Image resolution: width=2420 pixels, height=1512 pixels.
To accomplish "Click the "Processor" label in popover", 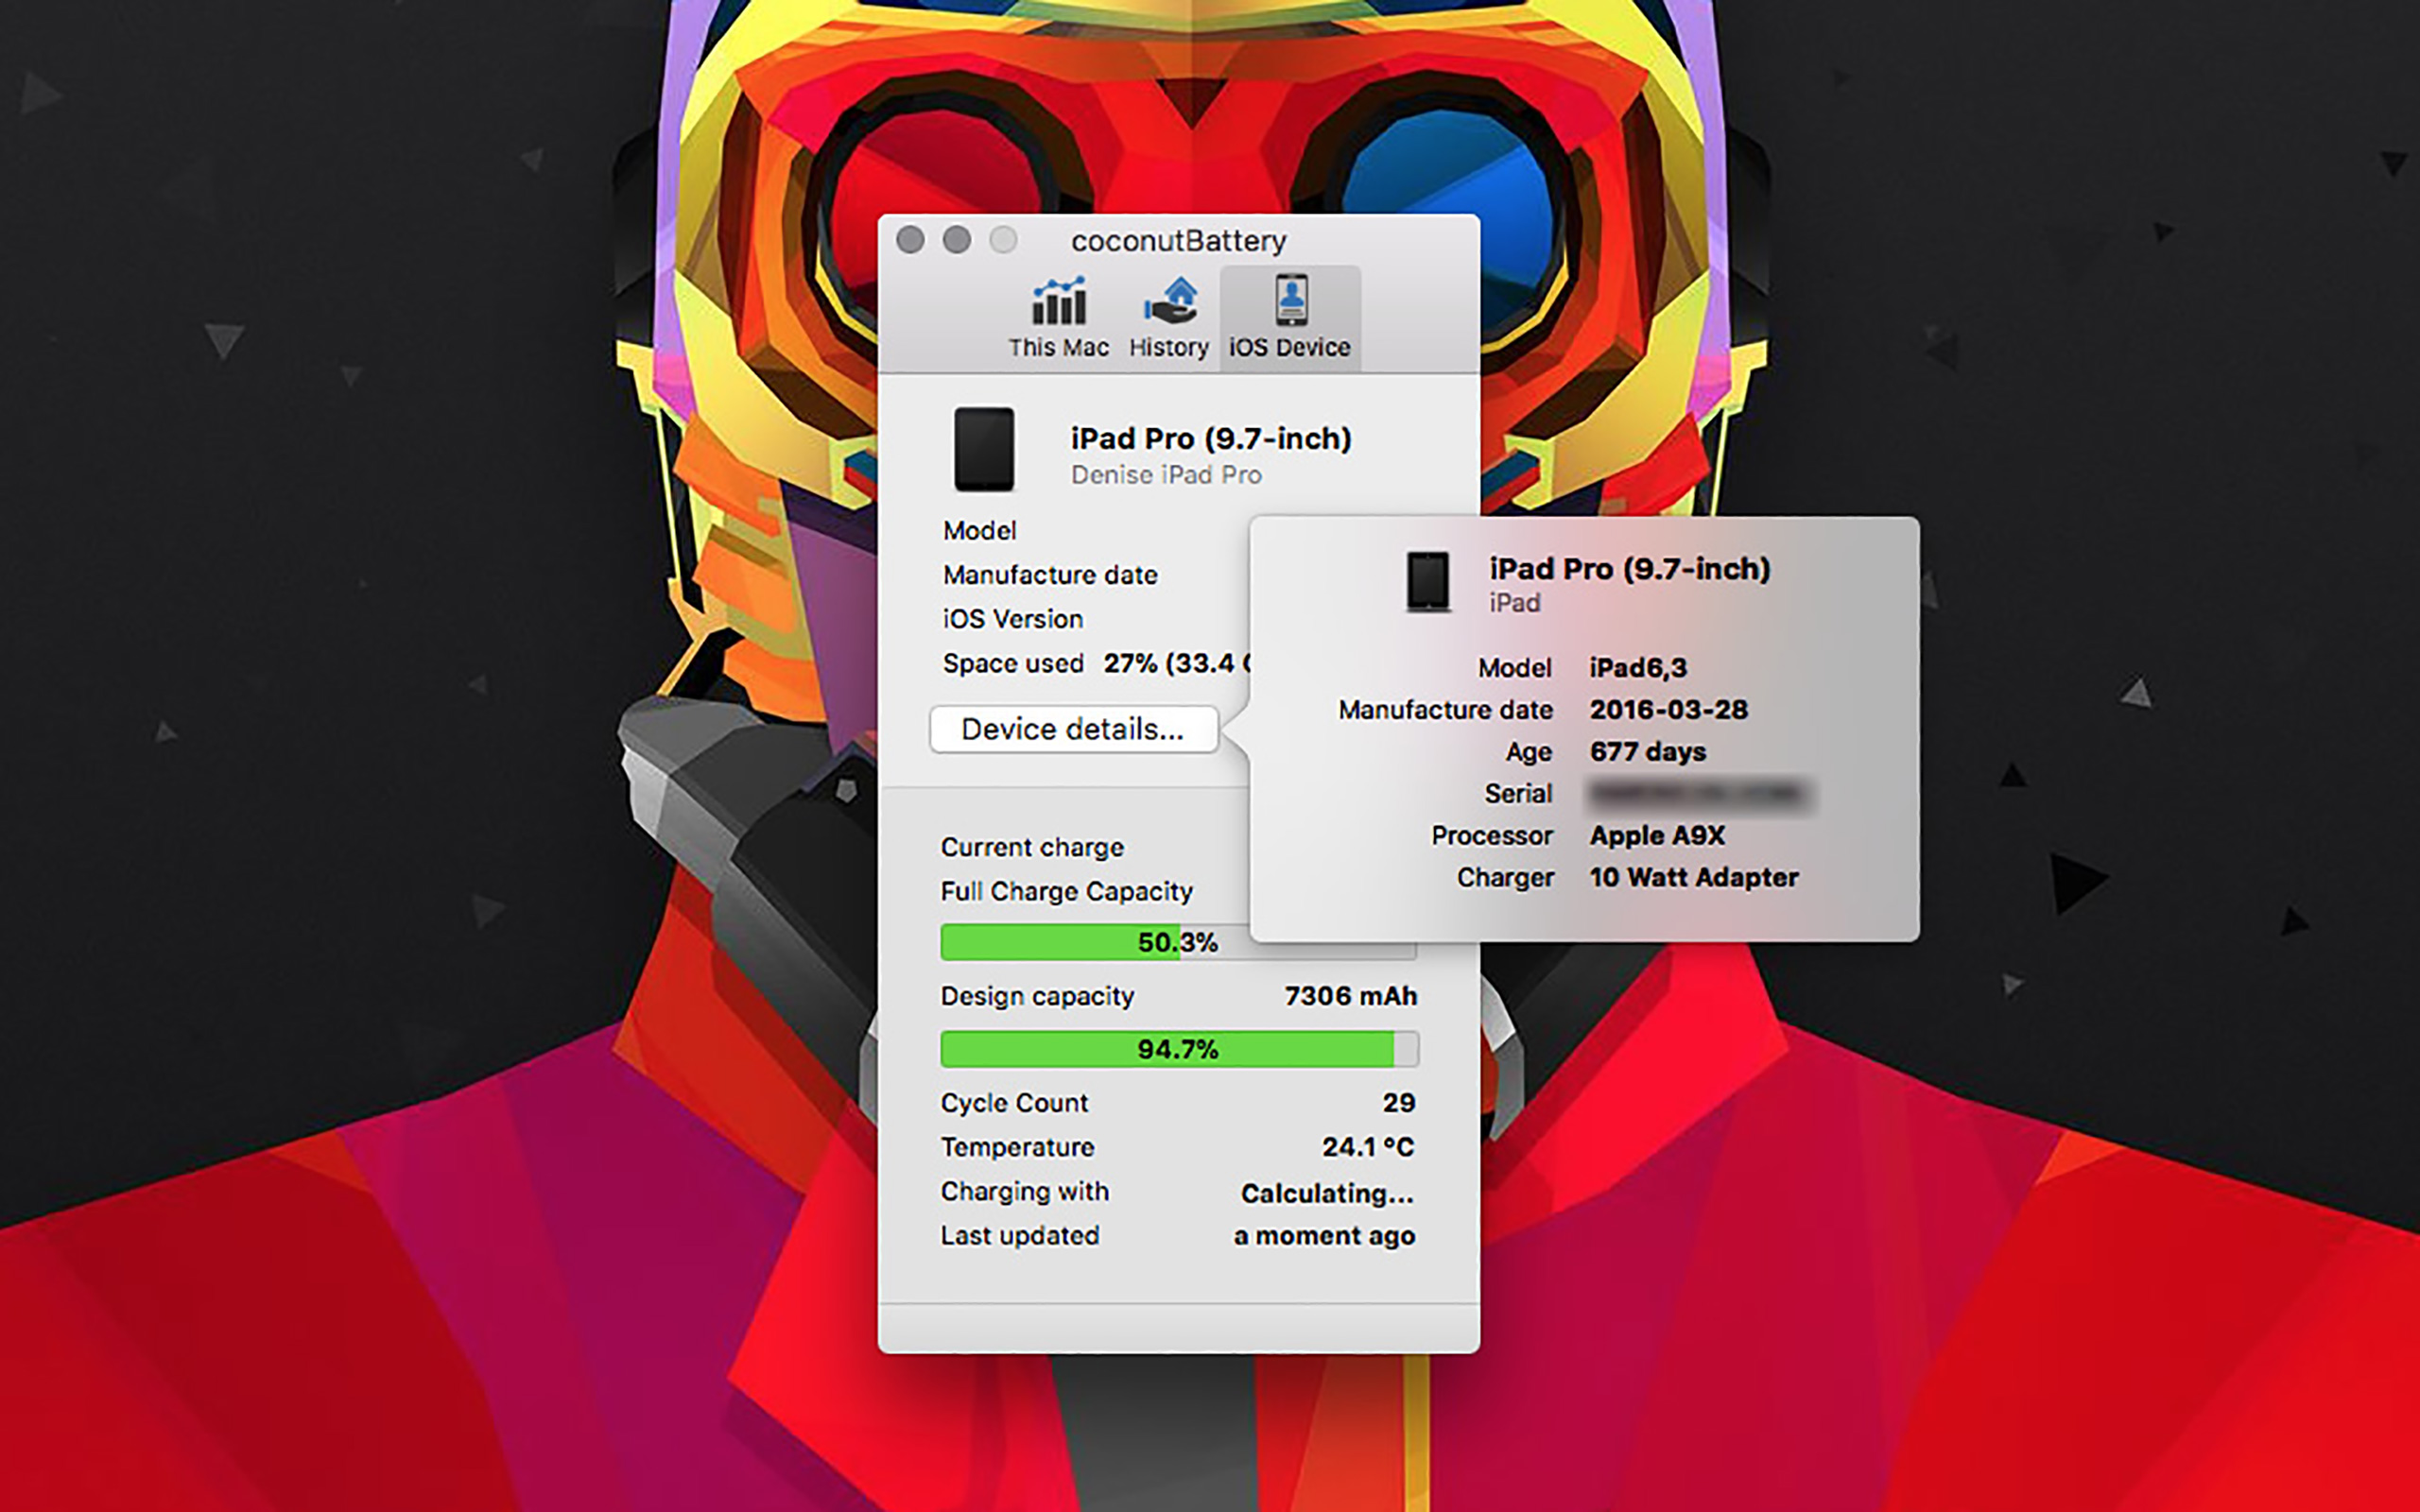I will [x=1492, y=836].
